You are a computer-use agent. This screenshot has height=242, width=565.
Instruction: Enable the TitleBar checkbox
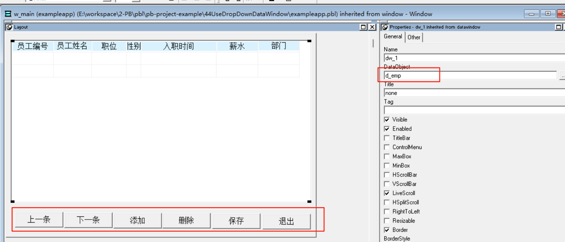pos(387,138)
